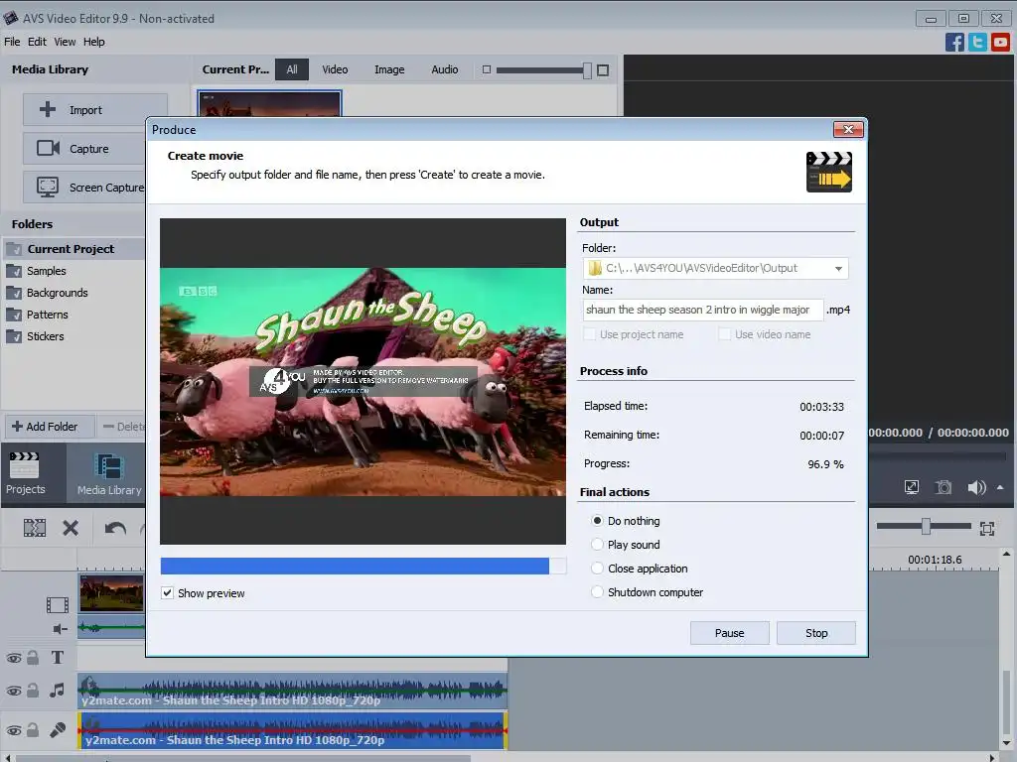Toggle the voice track lock
This screenshot has width=1017, height=762.
(33, 729)
